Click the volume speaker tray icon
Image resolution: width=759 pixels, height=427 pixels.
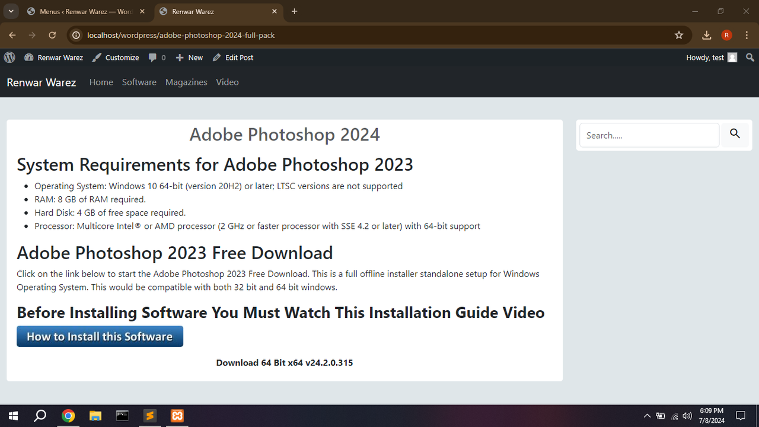click(687, 416)
